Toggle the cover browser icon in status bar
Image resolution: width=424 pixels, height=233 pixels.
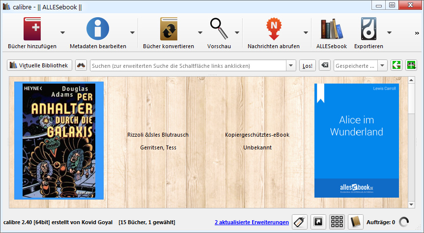pos(318,222)
